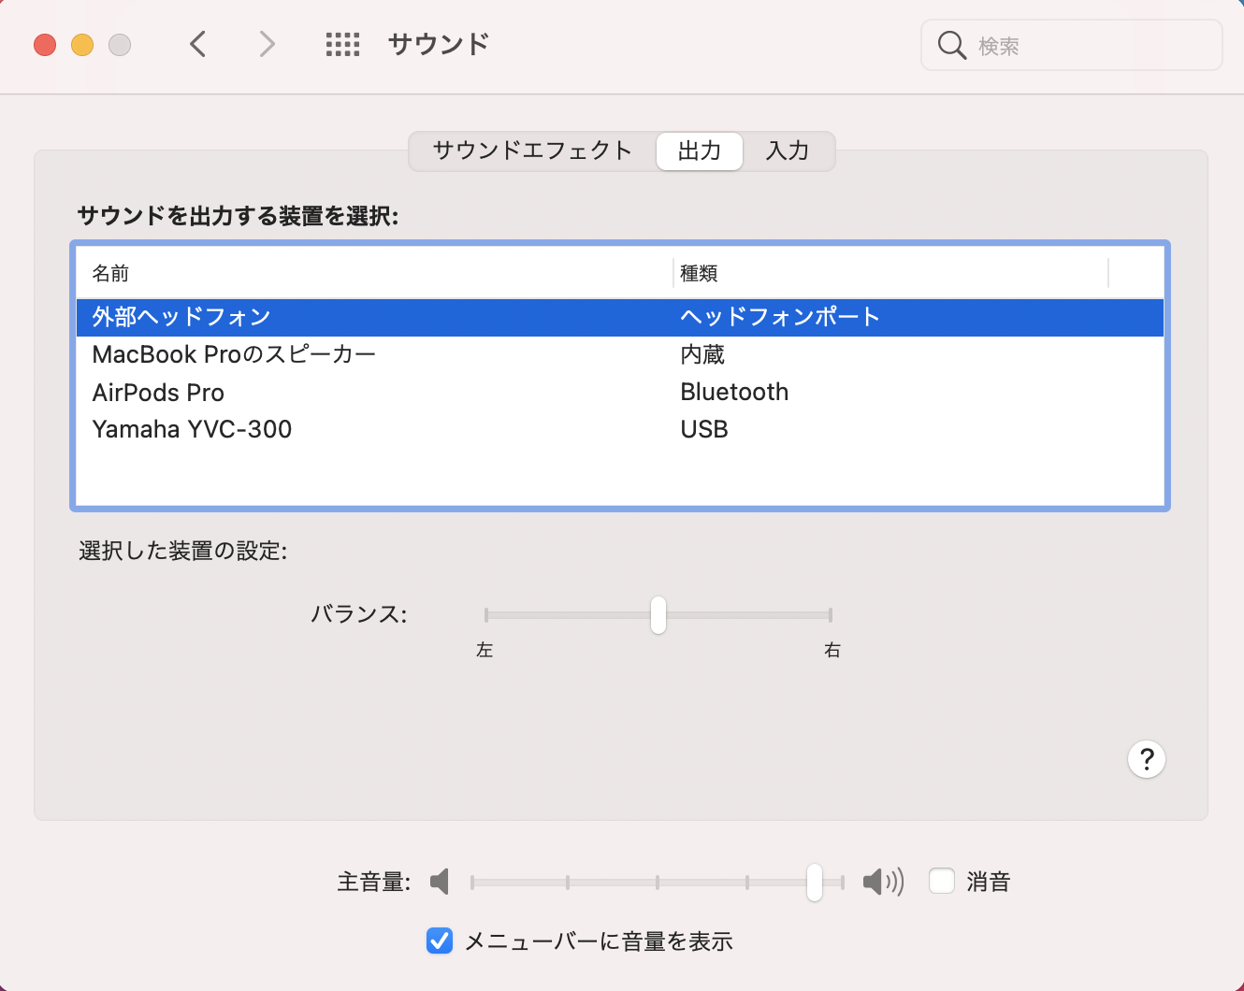Close the サウンド window
1244x991 pixels.
click(x=45, y=45)
